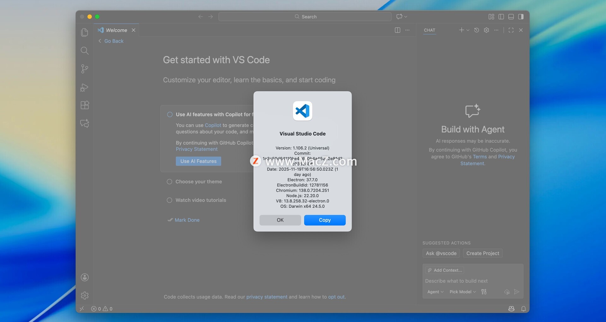Select the CHAT panel tab
The image size is (606, 322).
tap(429, 30)
